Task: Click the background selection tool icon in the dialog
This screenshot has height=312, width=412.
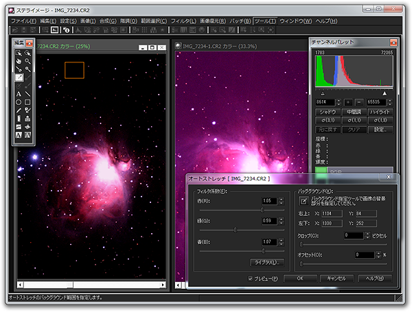Action: point(304,202)
